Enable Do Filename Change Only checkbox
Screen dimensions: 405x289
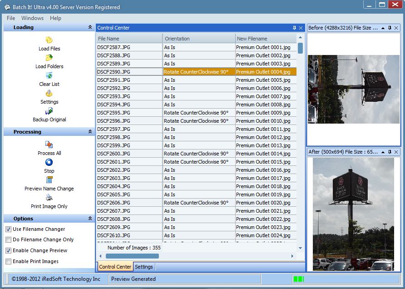coord(8,240)
